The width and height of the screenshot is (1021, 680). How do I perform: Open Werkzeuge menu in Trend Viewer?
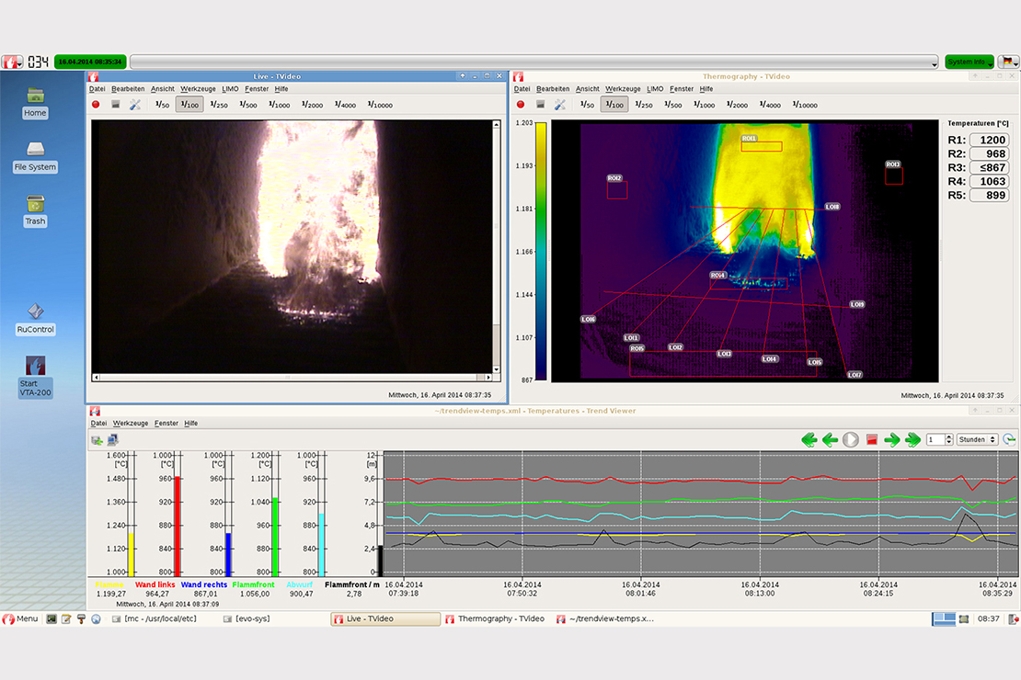coord(130,423)
